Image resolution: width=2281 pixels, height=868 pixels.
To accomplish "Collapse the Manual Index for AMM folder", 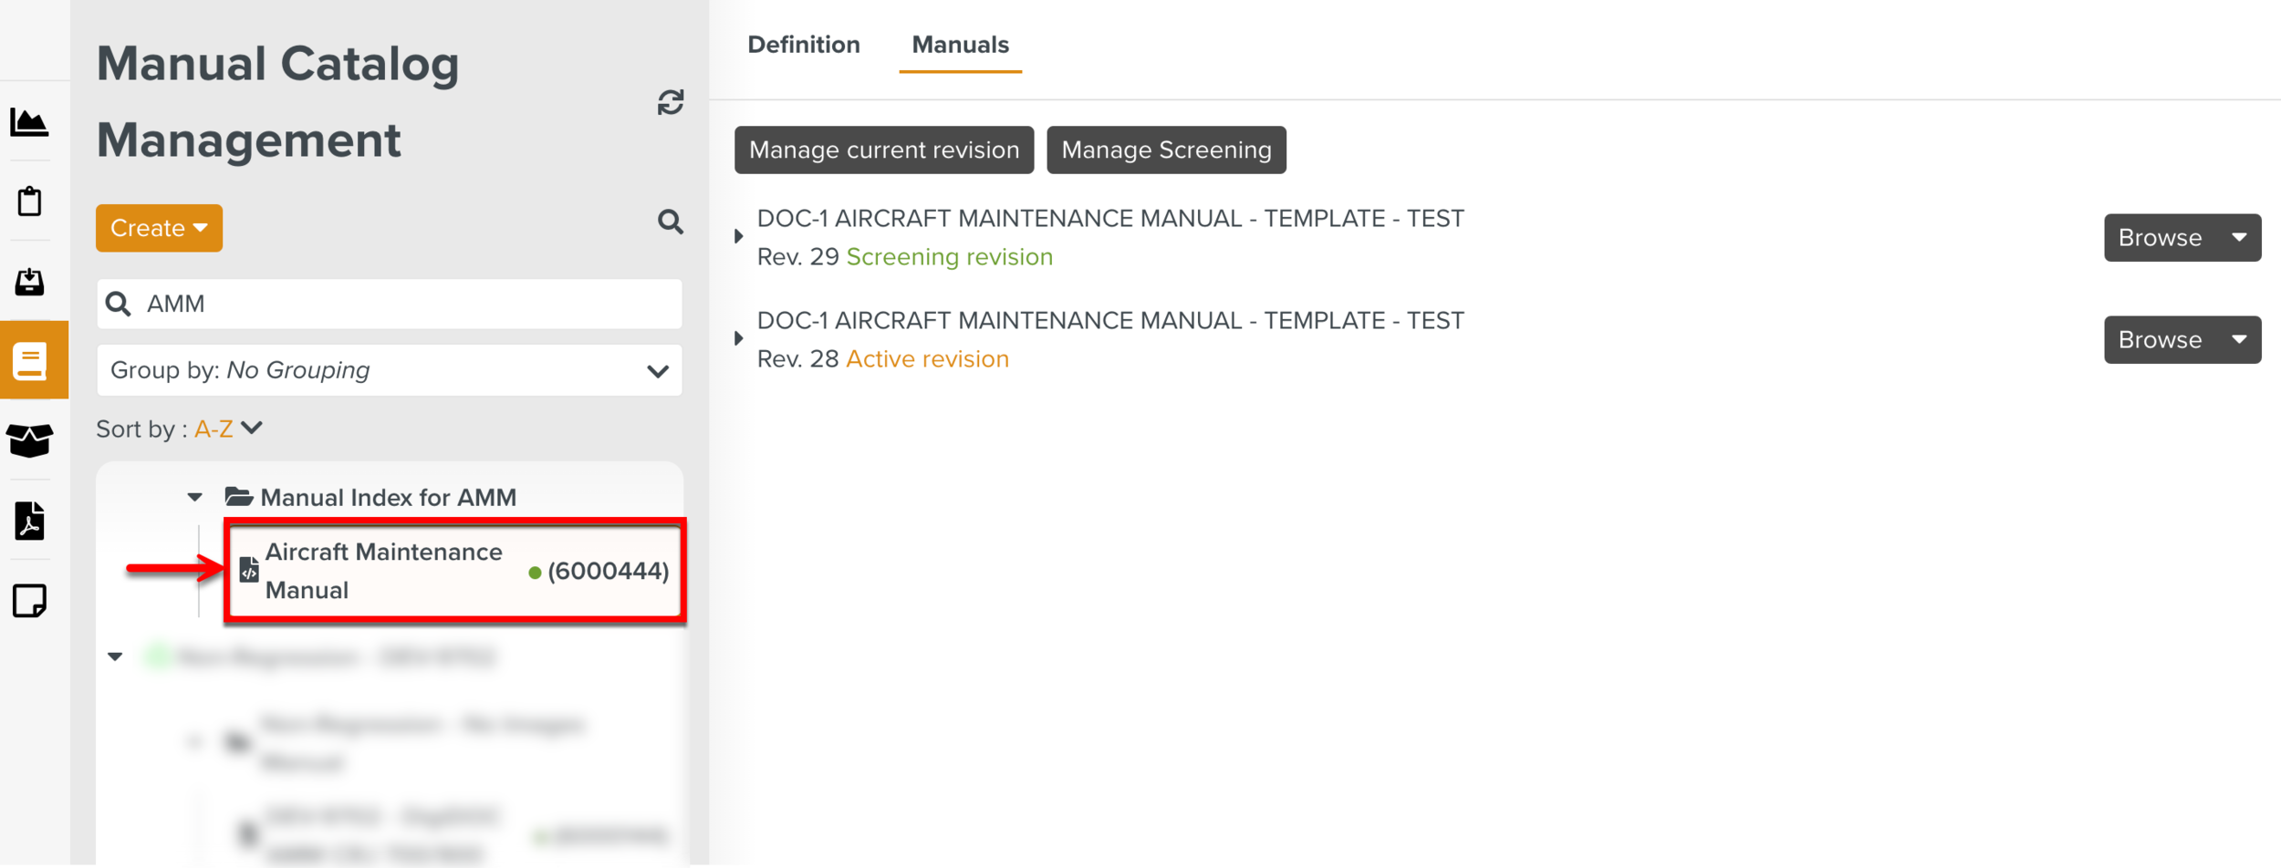I will [194, 497].
